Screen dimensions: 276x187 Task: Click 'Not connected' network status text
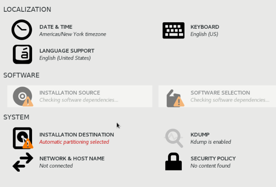tap(56, 166)
